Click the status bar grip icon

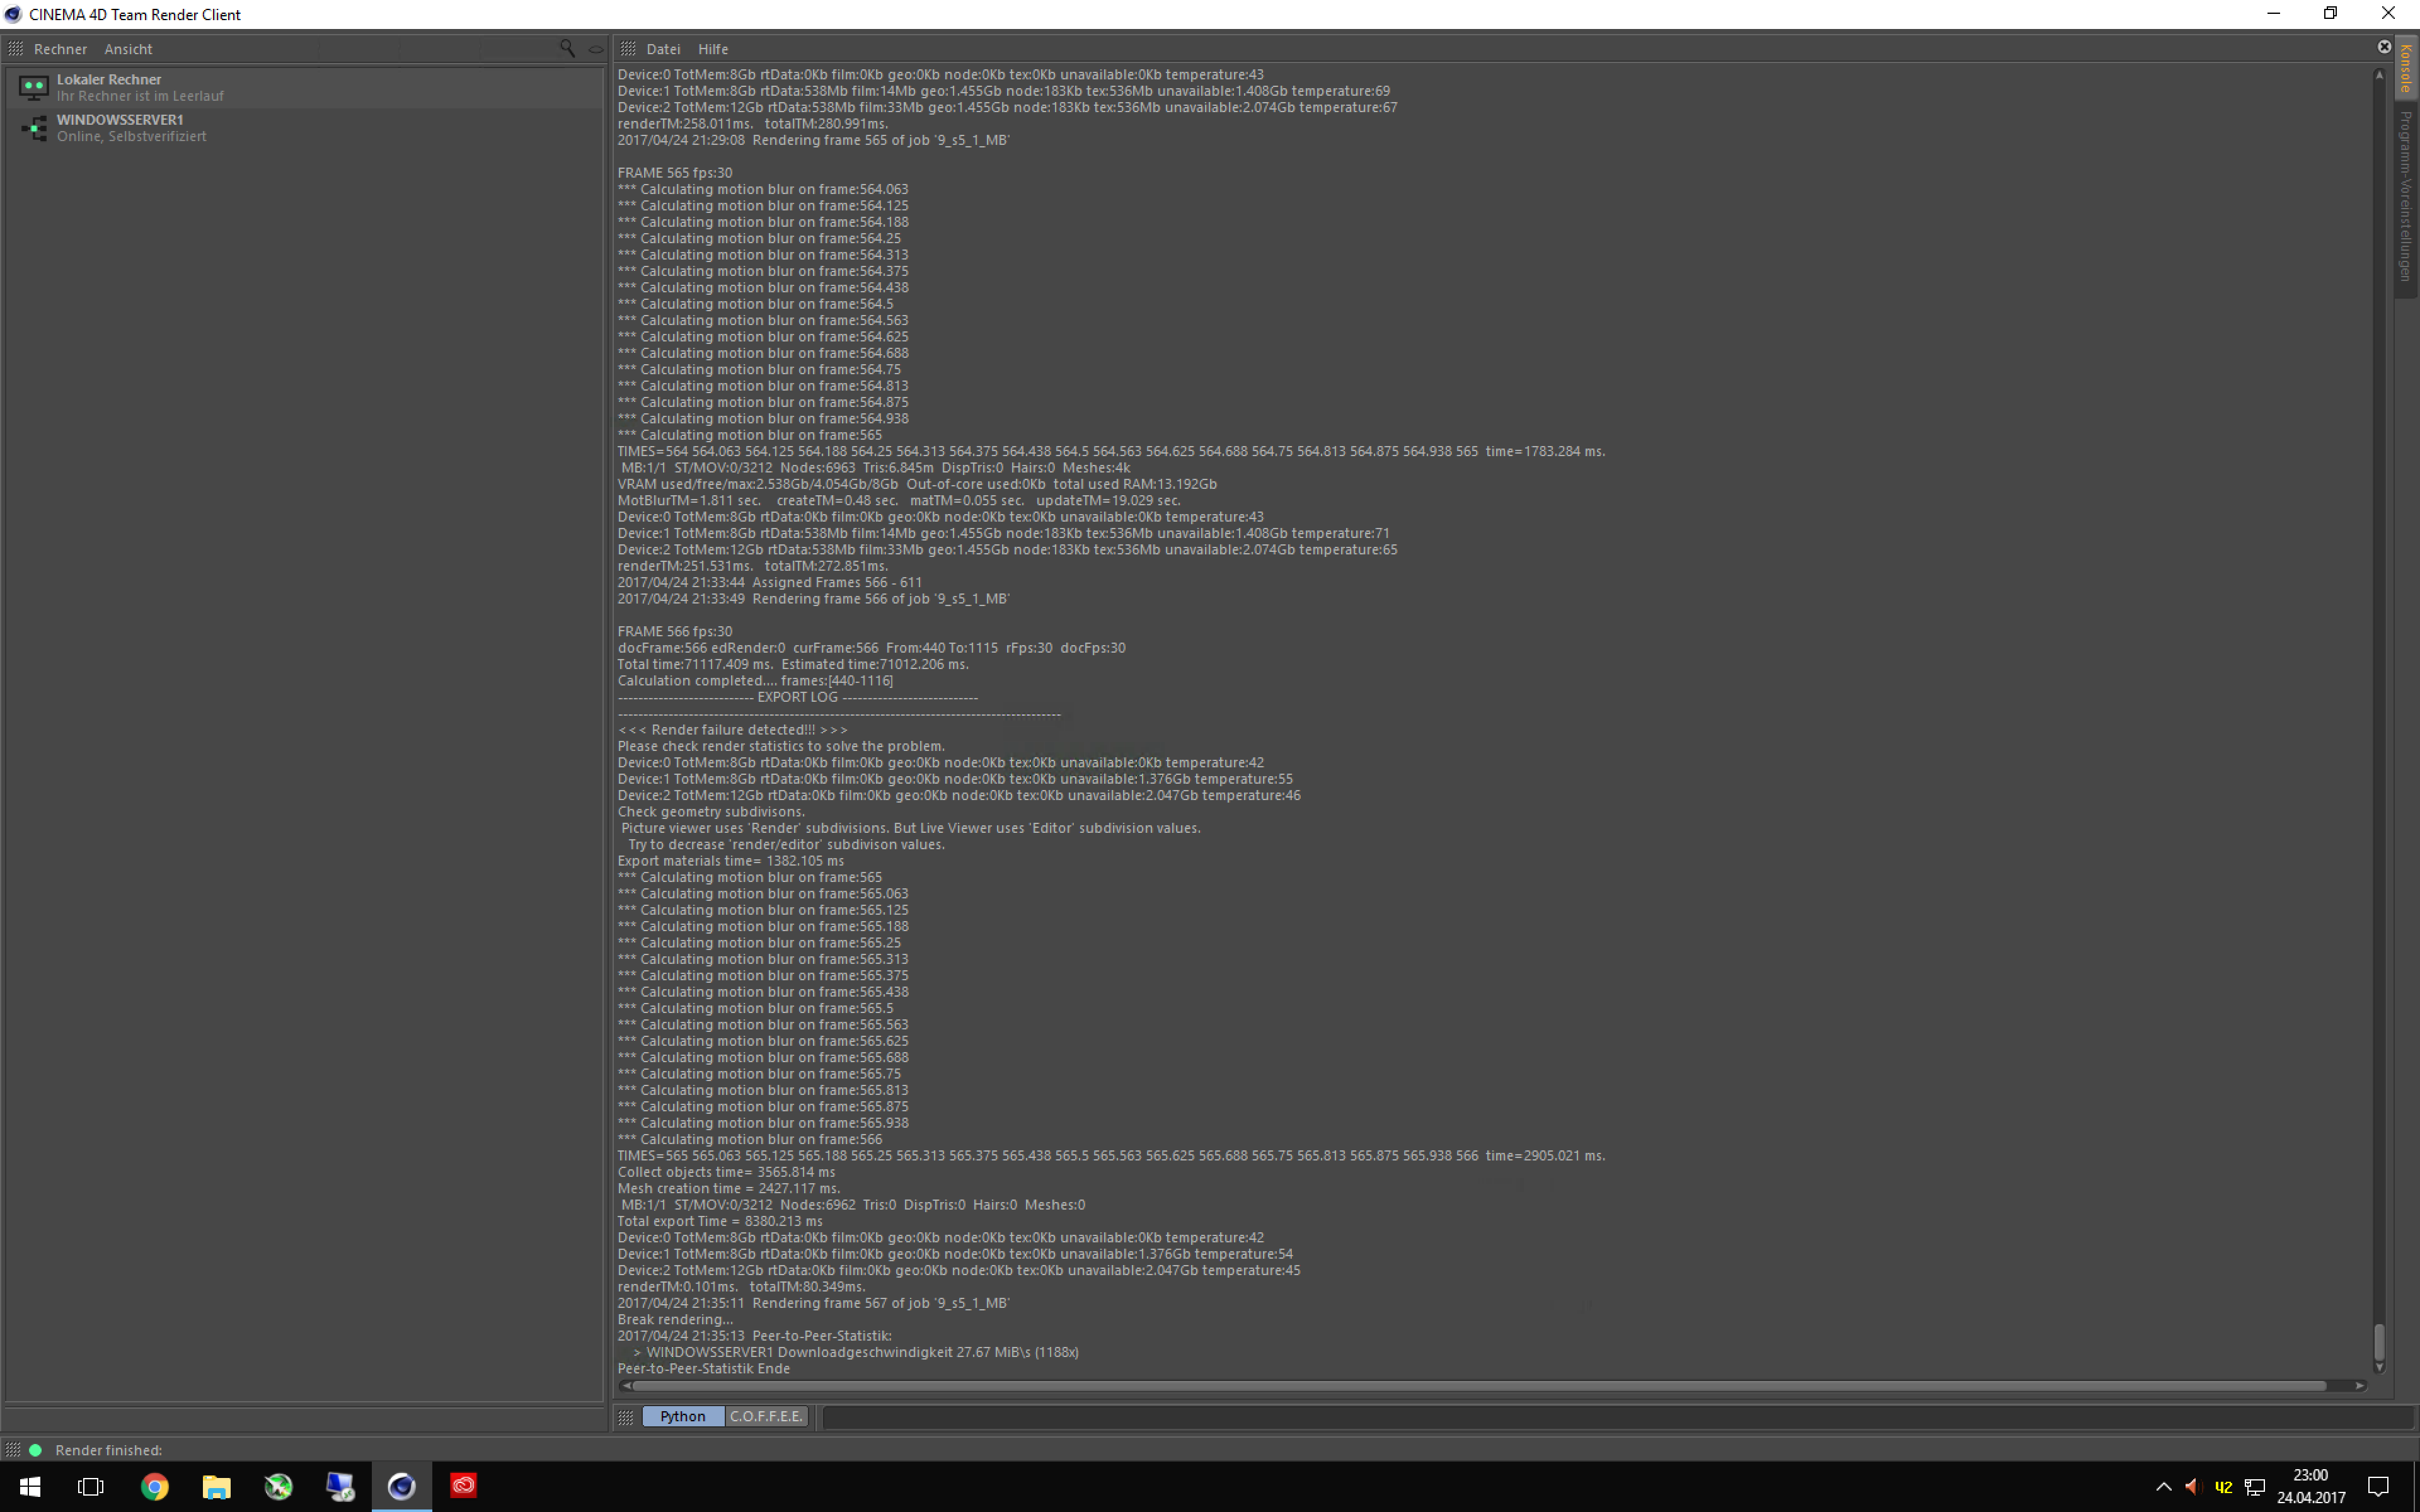click(x=13, y=1450)
